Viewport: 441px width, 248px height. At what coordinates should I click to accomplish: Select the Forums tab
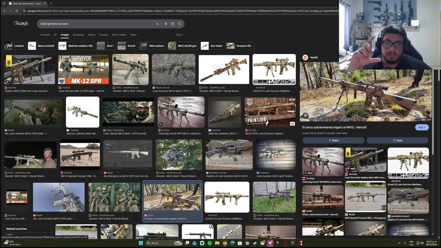pos(103,35)
